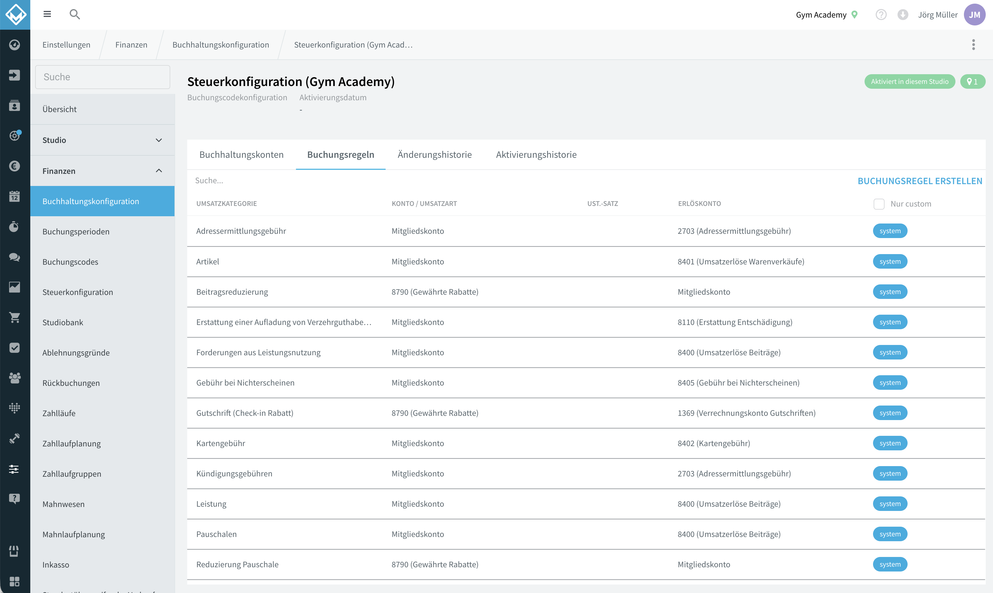Open the Gym Academy studio selector
Viewport: 993px width, 593px height.
coord(826,15)
